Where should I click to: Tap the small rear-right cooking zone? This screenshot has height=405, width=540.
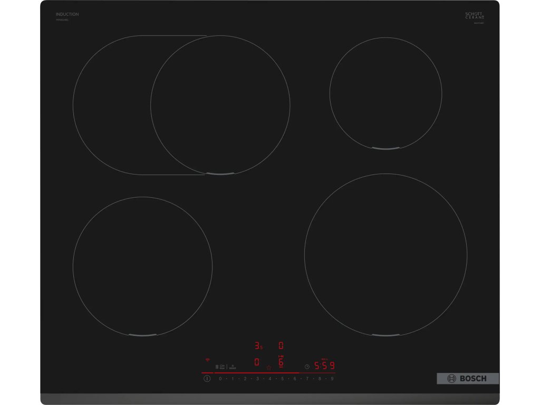pos(385,93)
